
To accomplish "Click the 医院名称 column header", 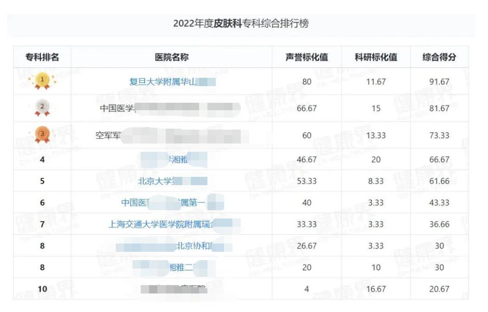I will 172,57.
